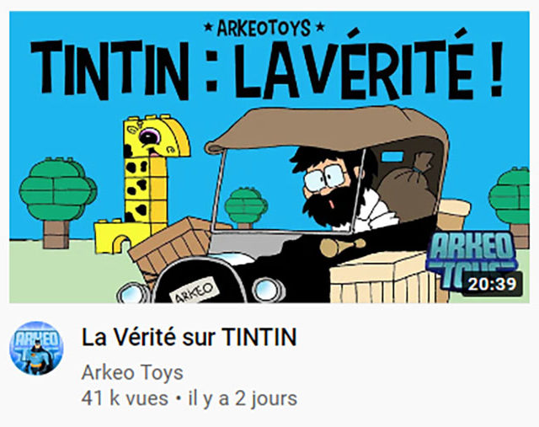
Task: Click the brown sack behind the driver
Action: tap(408, 187)
